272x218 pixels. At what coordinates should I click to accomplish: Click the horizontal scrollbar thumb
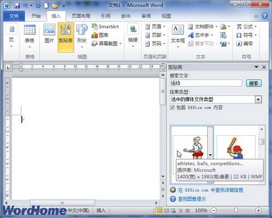coord(63,203)
